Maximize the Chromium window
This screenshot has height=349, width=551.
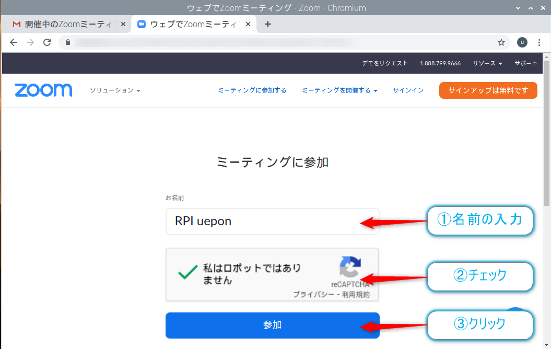pyautogui.click(x=530, y=8)
